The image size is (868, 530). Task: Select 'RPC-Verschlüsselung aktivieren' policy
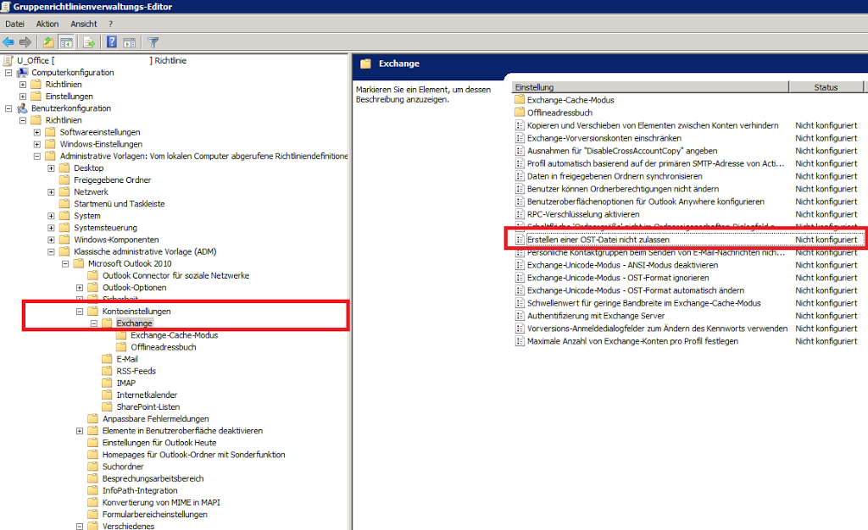click(x=582, y=214)
